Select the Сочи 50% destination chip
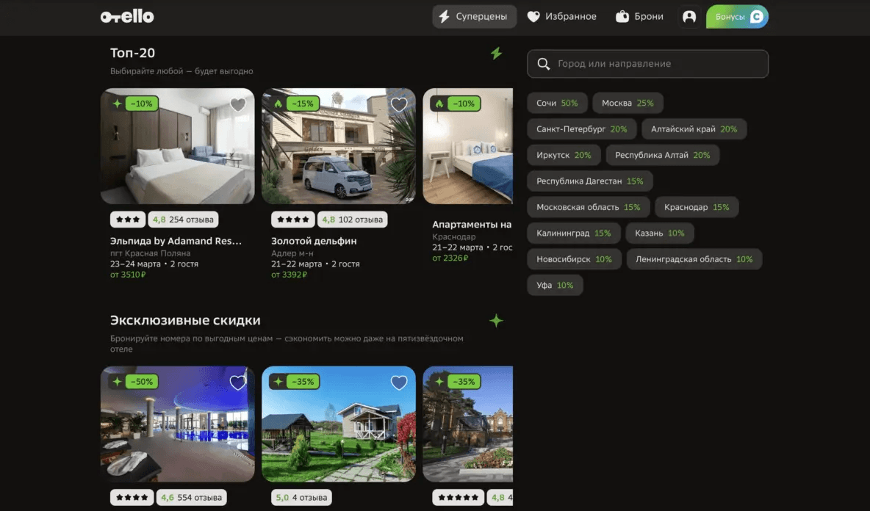This screenshot has height=511, width=870. click(557, 103)
